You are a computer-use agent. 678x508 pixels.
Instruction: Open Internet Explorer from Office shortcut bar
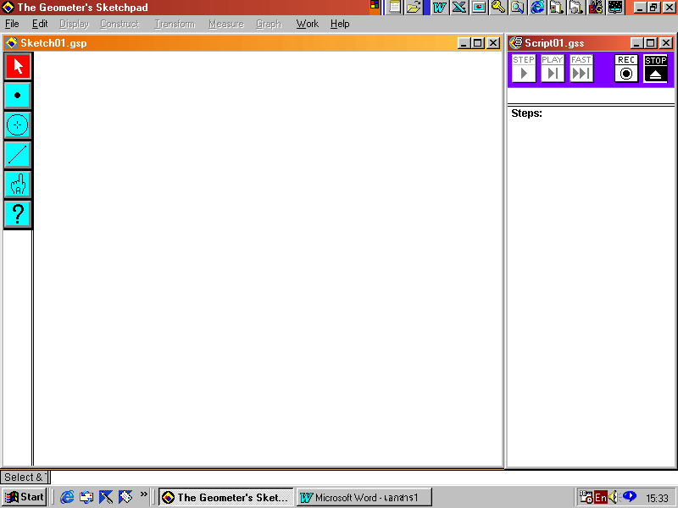(x=537, y=8)
